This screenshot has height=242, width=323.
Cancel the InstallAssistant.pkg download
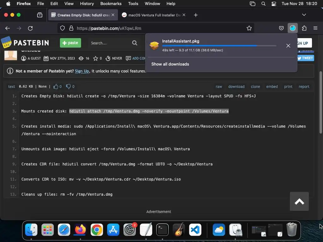pyautogui.click(x=288, y=46)
